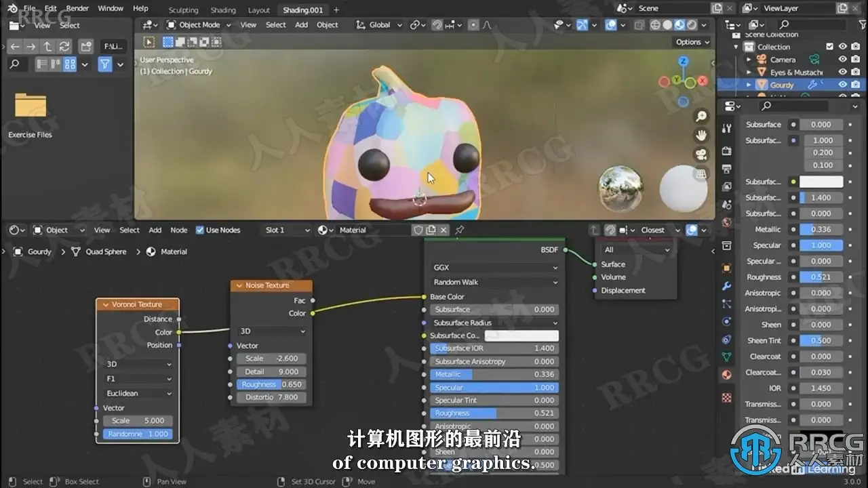Duplicate the material with new-copy icon
Image resolution: width=868 pixels, height=488 pixels.
(x=431, y=230)
